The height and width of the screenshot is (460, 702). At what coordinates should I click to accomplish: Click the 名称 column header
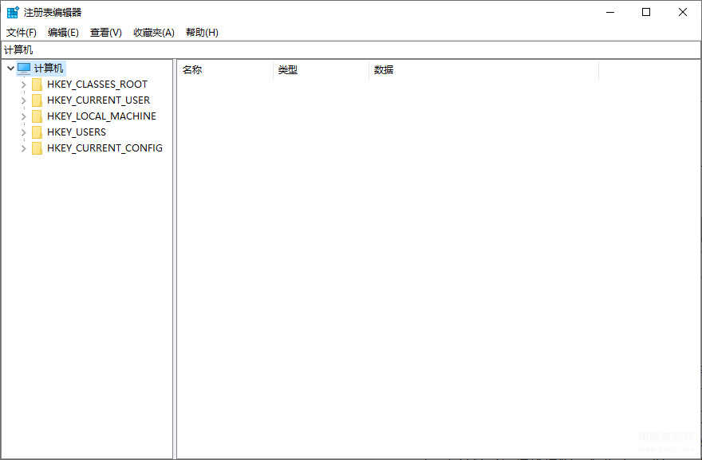tap(225, 70)
